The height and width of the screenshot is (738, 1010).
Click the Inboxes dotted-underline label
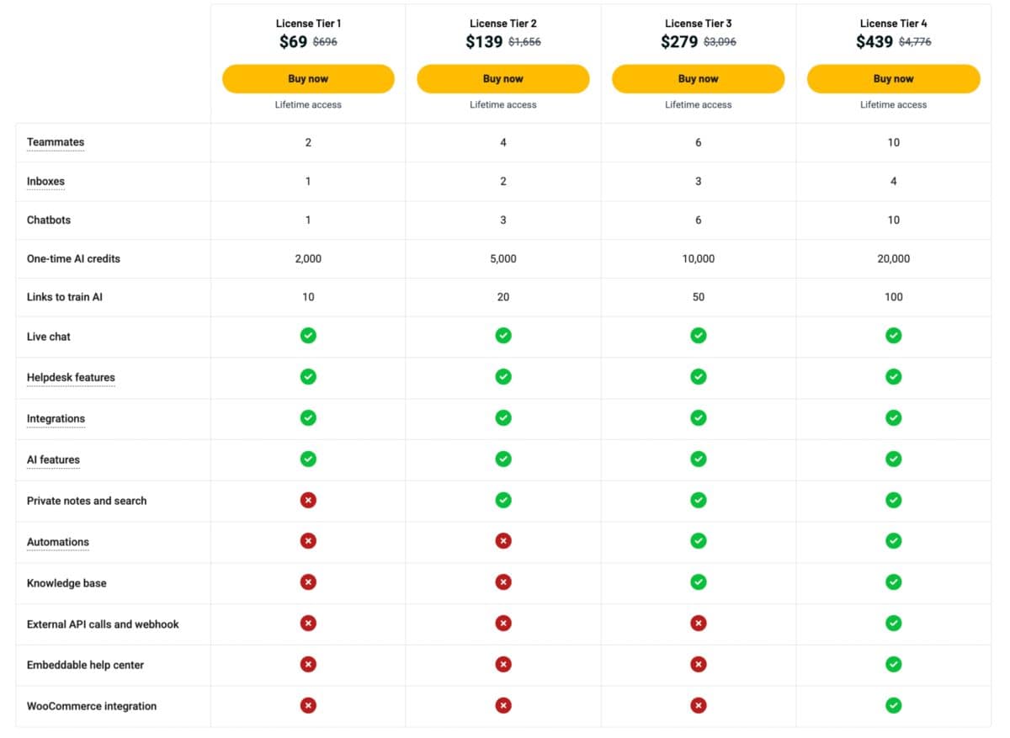(45, 181)
